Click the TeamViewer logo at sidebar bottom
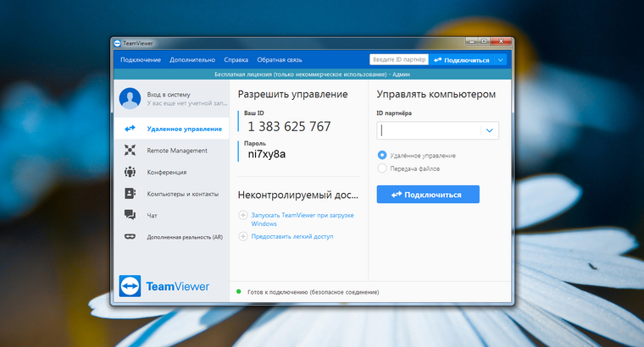 pyautogui.click(x=164, y=286)
